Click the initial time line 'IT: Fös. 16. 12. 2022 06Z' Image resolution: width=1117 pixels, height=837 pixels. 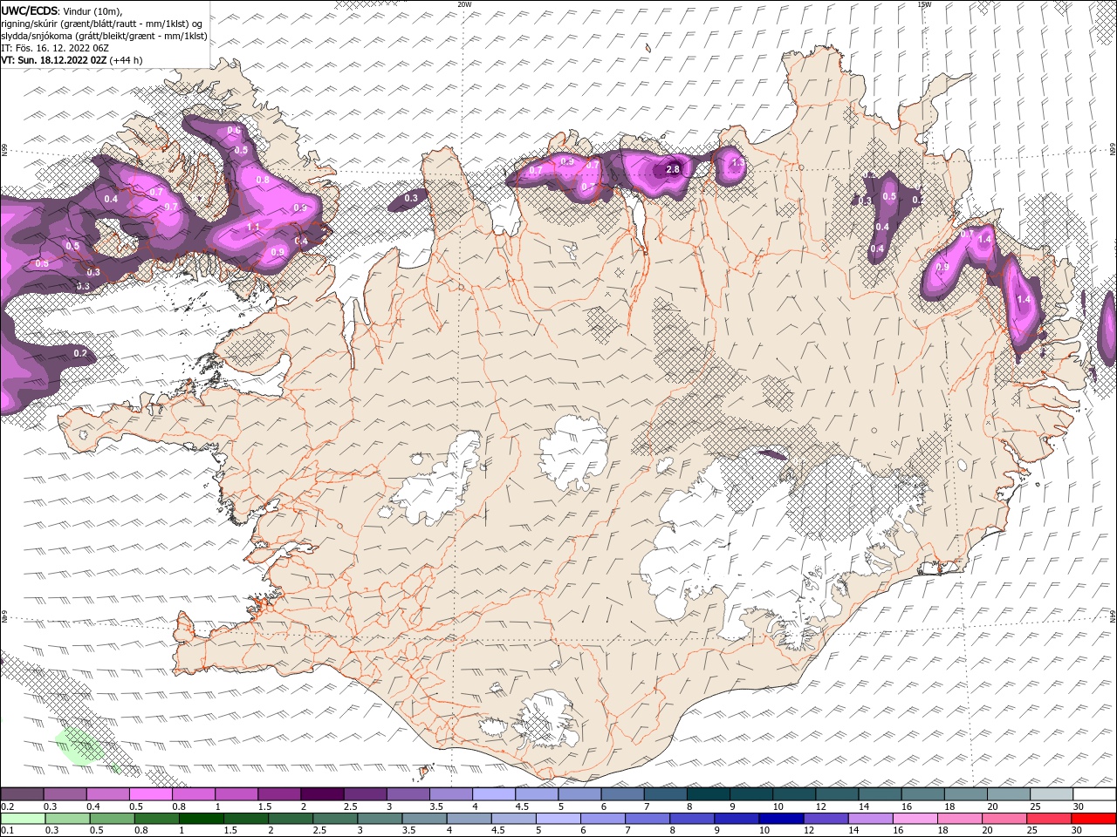[x=54, y=47]
